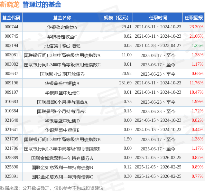Select the 华银鼎盛中短债C fund name

click(62, 92)
